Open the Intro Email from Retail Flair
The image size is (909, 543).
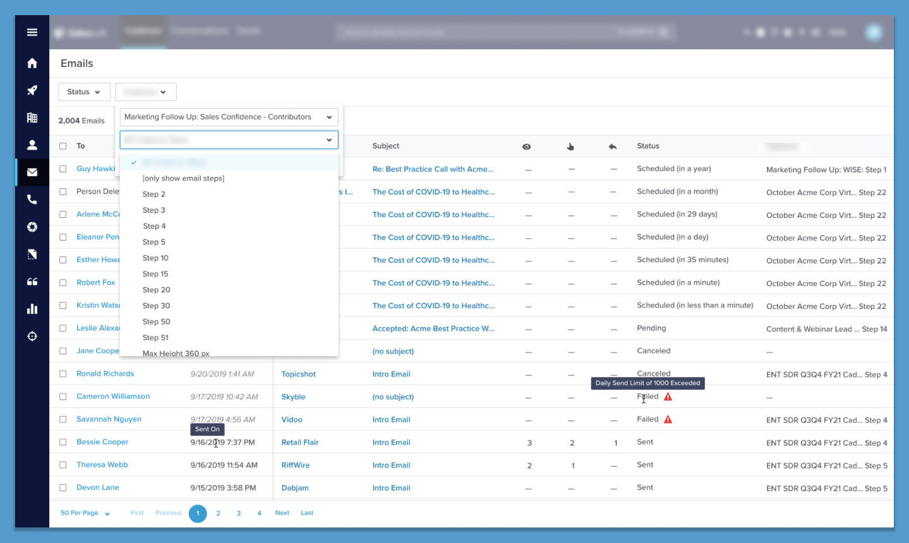[x=391, y=442]
